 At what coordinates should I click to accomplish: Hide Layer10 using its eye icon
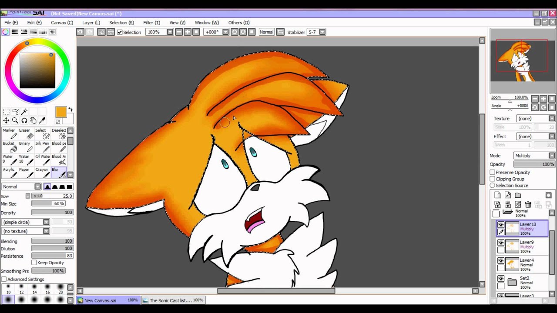click(501, 225)
